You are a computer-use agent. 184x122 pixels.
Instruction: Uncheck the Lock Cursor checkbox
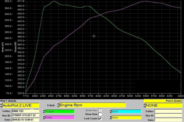pyautogui.click(x=100, y=118)
